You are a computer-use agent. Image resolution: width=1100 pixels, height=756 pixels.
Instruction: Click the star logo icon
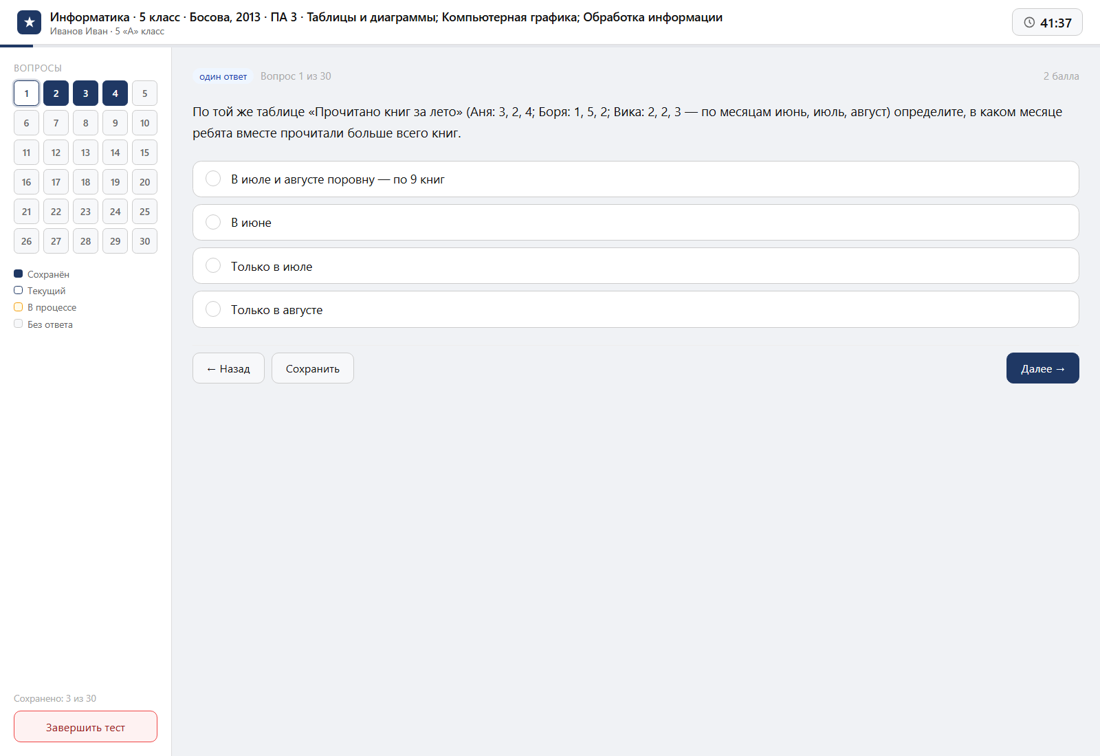tap(29, 23)
